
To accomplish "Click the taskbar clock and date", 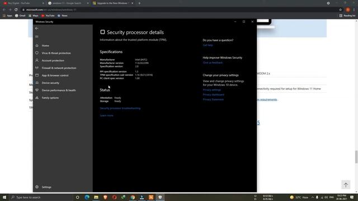I will (342, 197).
